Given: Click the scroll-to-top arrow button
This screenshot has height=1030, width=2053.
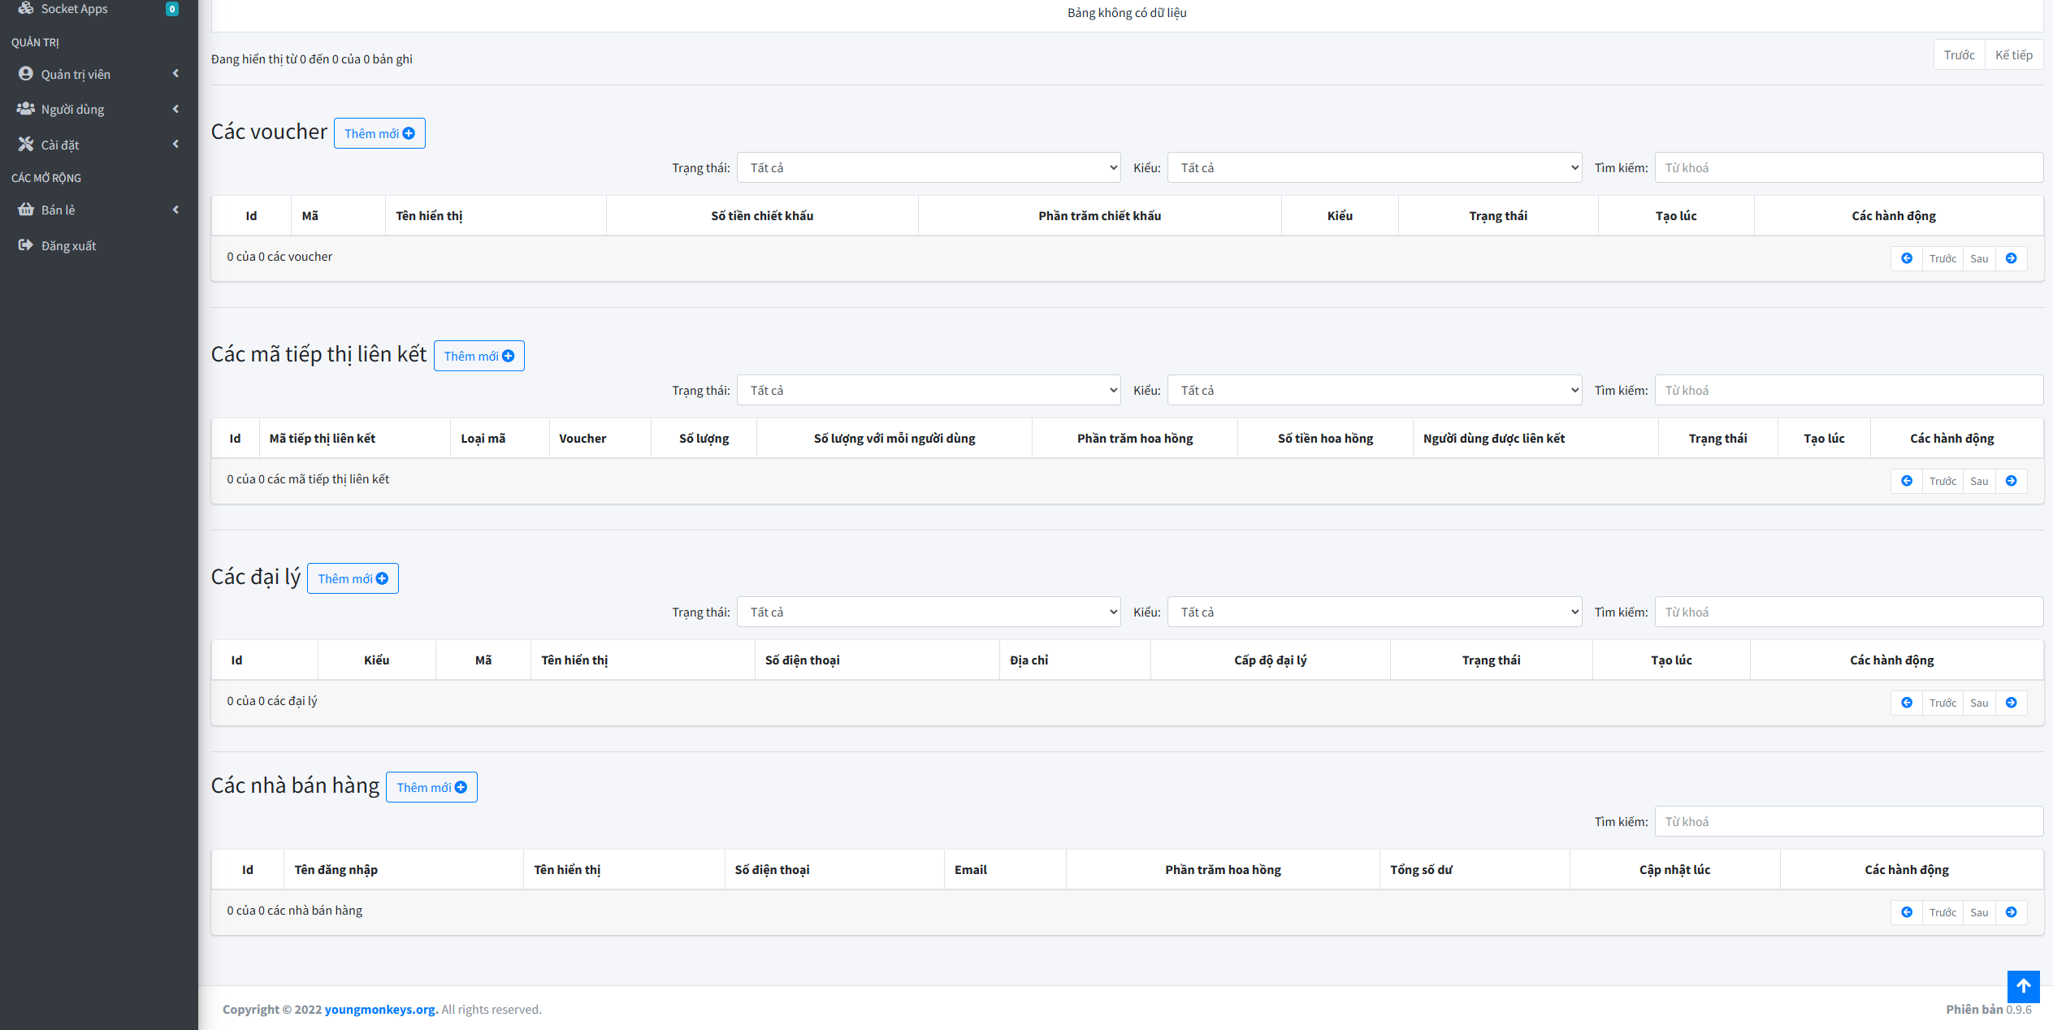Looking at the screenshot, I should [2023, 986].
